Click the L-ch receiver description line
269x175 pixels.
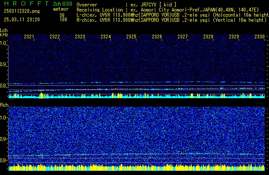173,15
